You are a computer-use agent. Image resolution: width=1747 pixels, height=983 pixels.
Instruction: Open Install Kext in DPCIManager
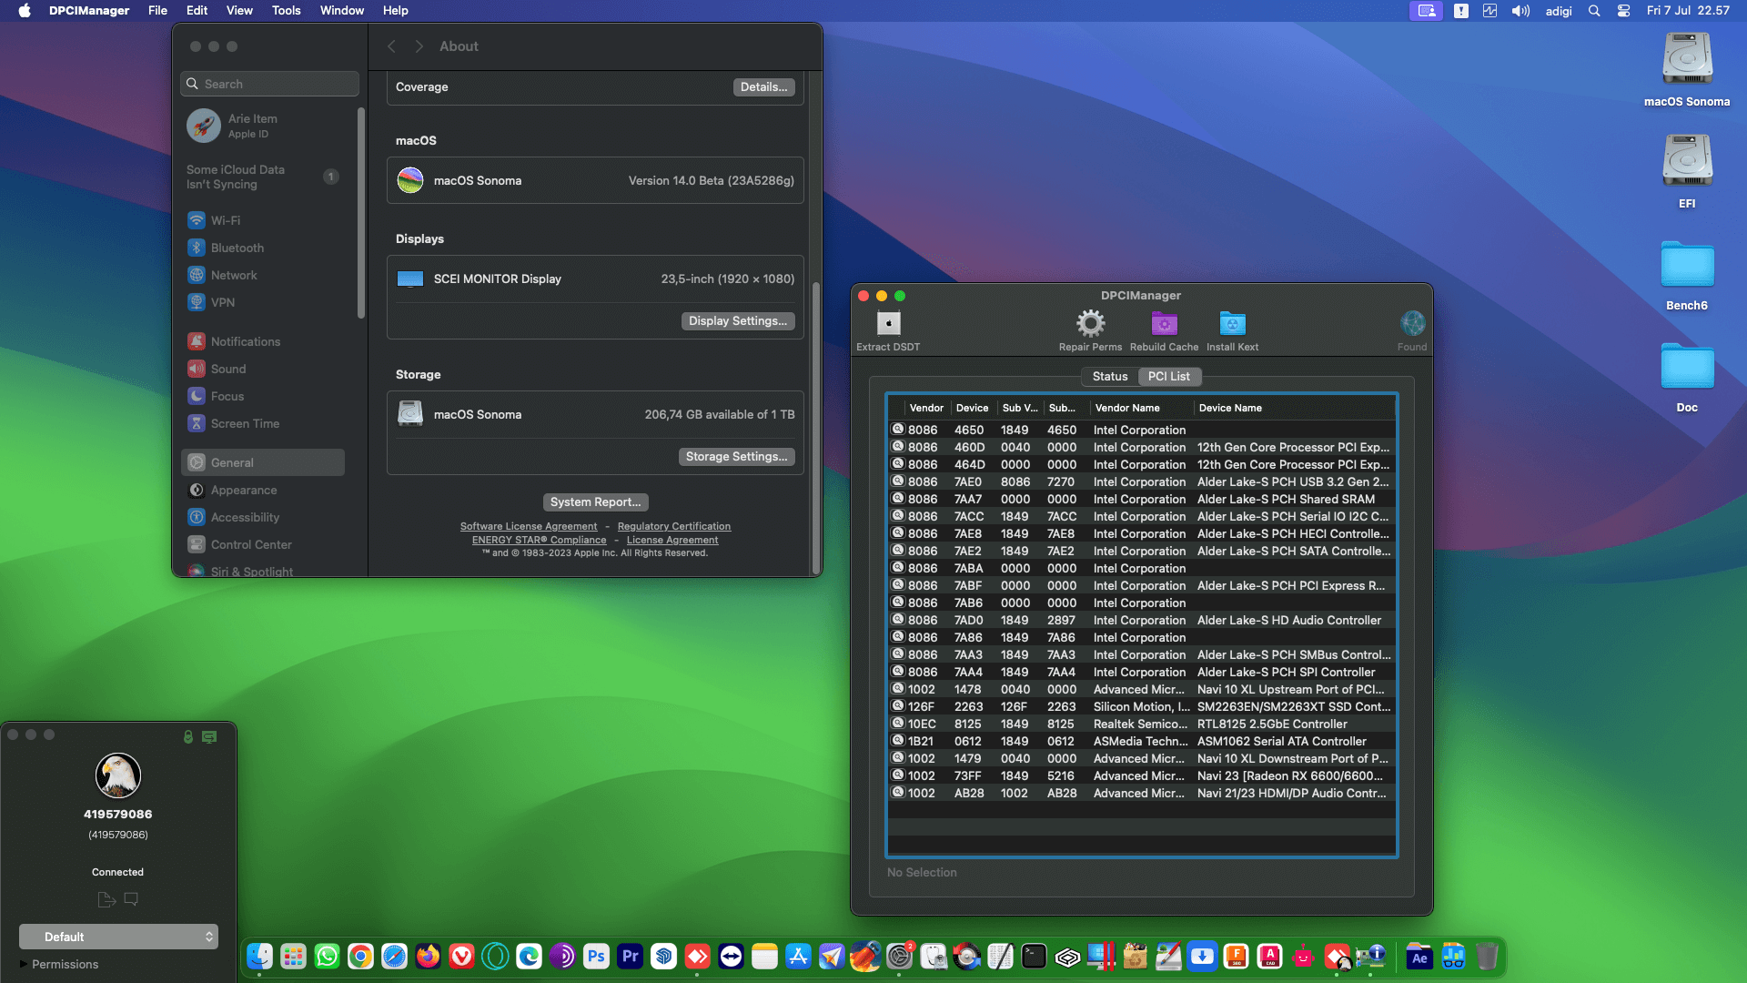[1232, 330]
